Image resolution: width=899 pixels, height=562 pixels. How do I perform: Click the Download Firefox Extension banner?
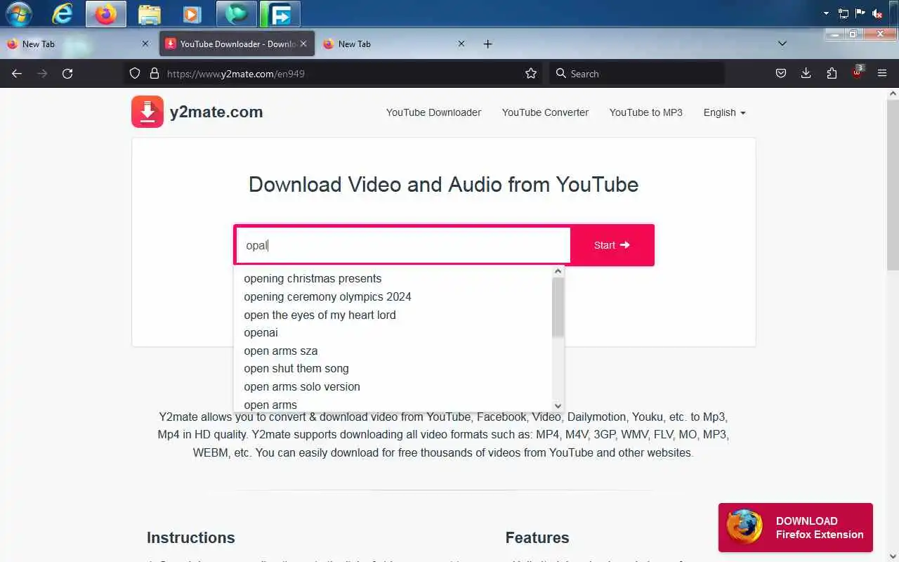click(796, 528)
